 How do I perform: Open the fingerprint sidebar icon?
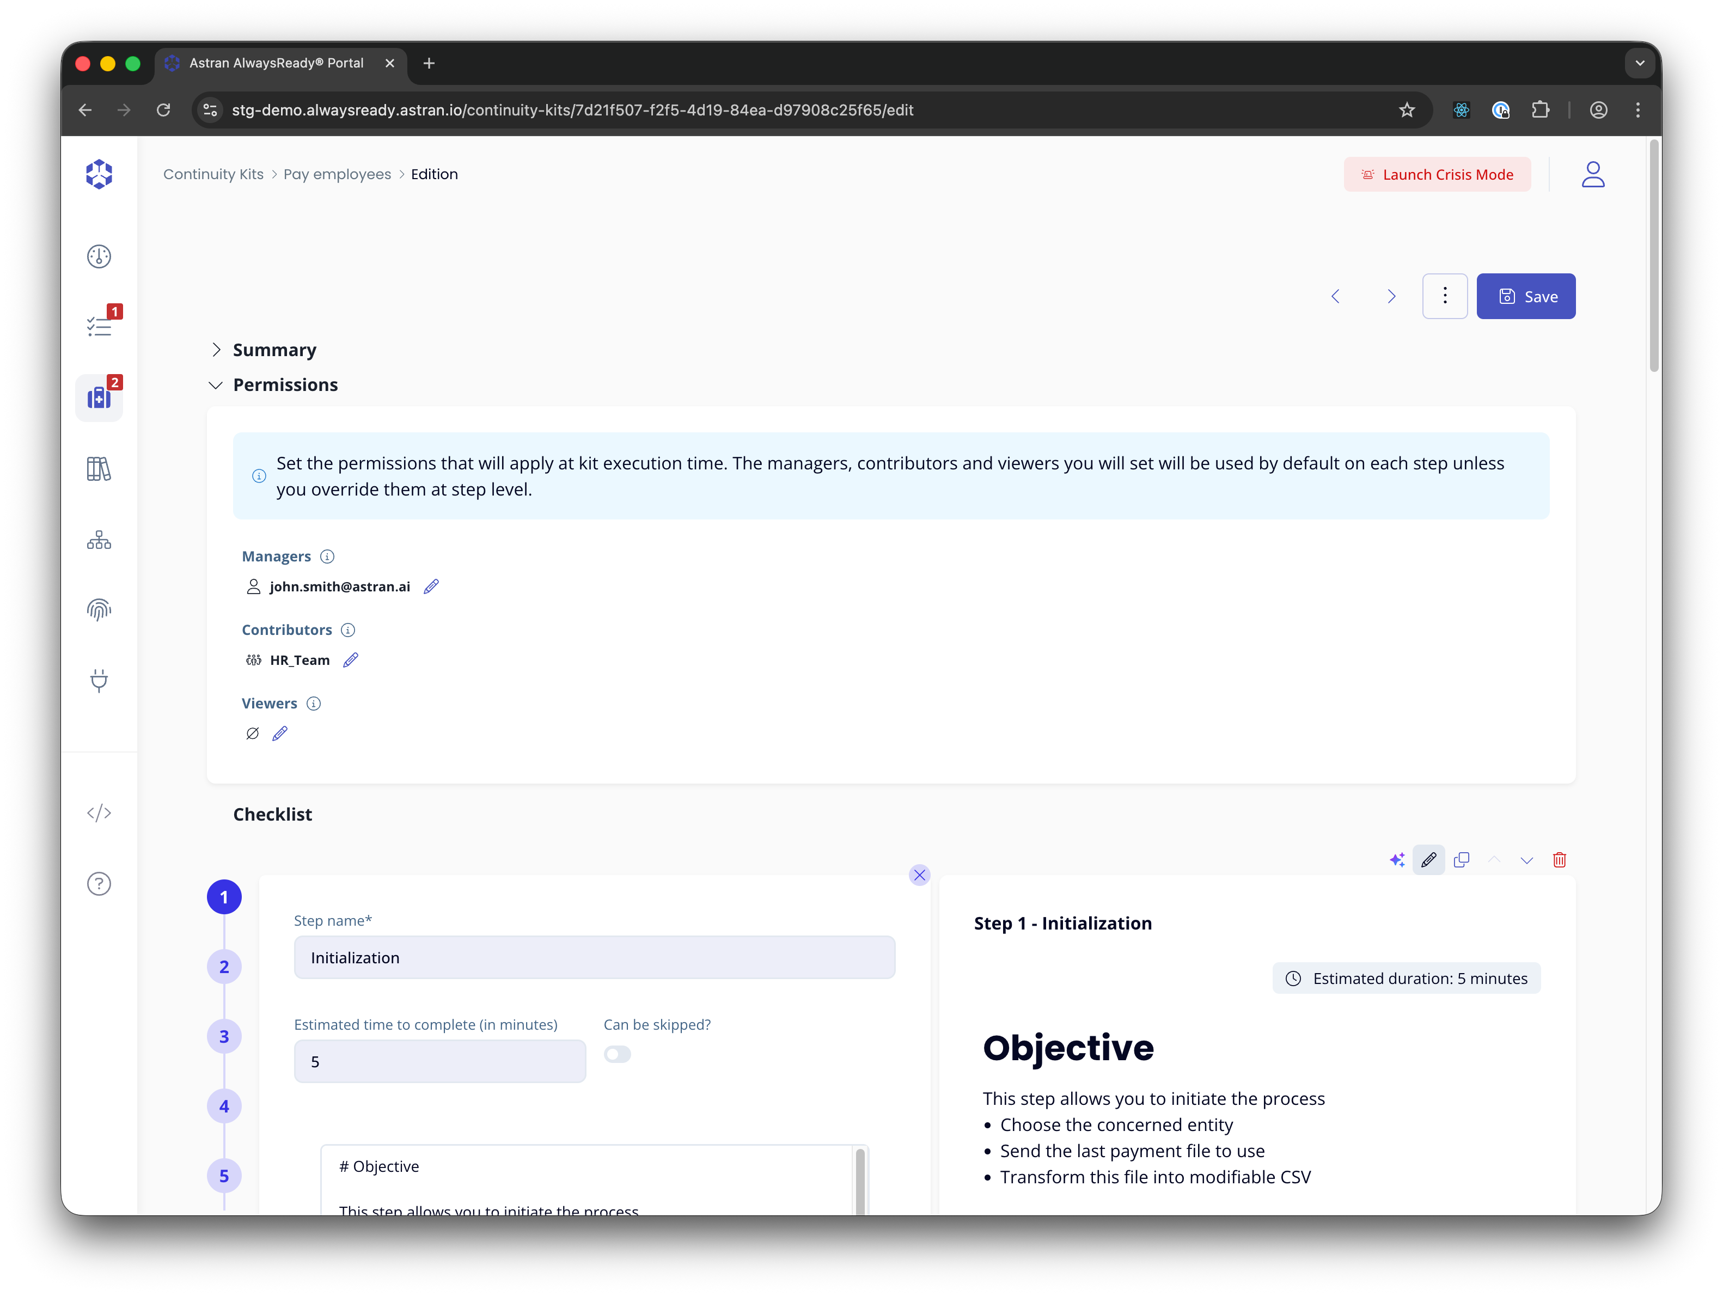pos(99,610)
